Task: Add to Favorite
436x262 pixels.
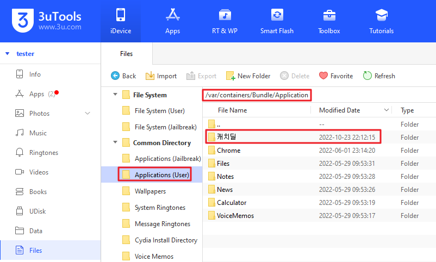Action: 336,76
